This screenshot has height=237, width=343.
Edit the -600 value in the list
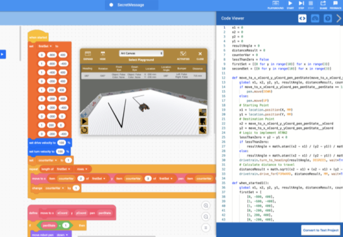[x=52, y=64]
